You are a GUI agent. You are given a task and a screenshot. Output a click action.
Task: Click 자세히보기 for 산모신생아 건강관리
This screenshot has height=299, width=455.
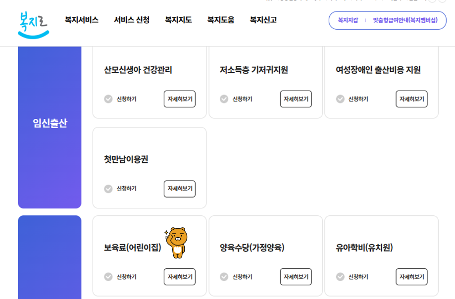pyautogui.click(x=179, y=99)
